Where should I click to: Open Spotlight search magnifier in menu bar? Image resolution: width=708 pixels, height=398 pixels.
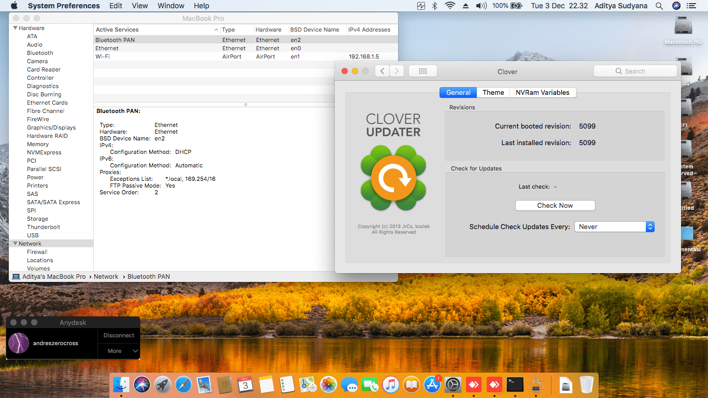[659, 6]
